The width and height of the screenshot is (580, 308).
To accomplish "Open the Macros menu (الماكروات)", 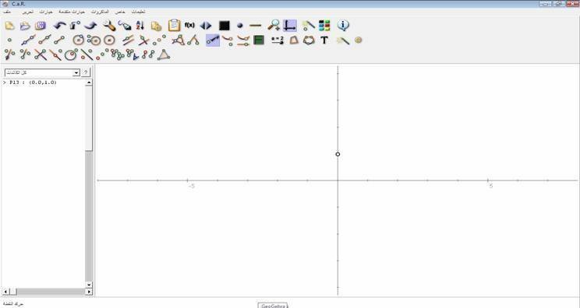I will [100, 12].
